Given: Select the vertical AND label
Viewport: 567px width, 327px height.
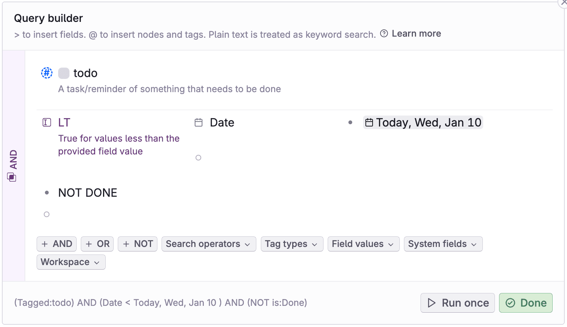Looking at the screenshot, I should point(14,159).
